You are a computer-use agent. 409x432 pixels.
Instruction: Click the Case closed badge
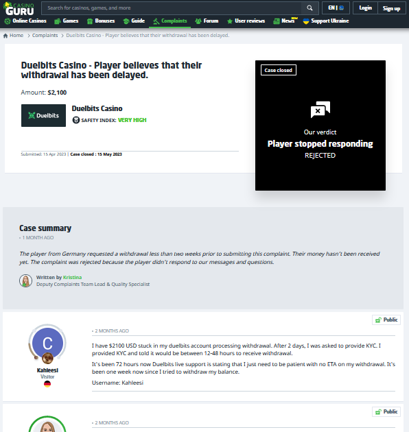(279, 70)
